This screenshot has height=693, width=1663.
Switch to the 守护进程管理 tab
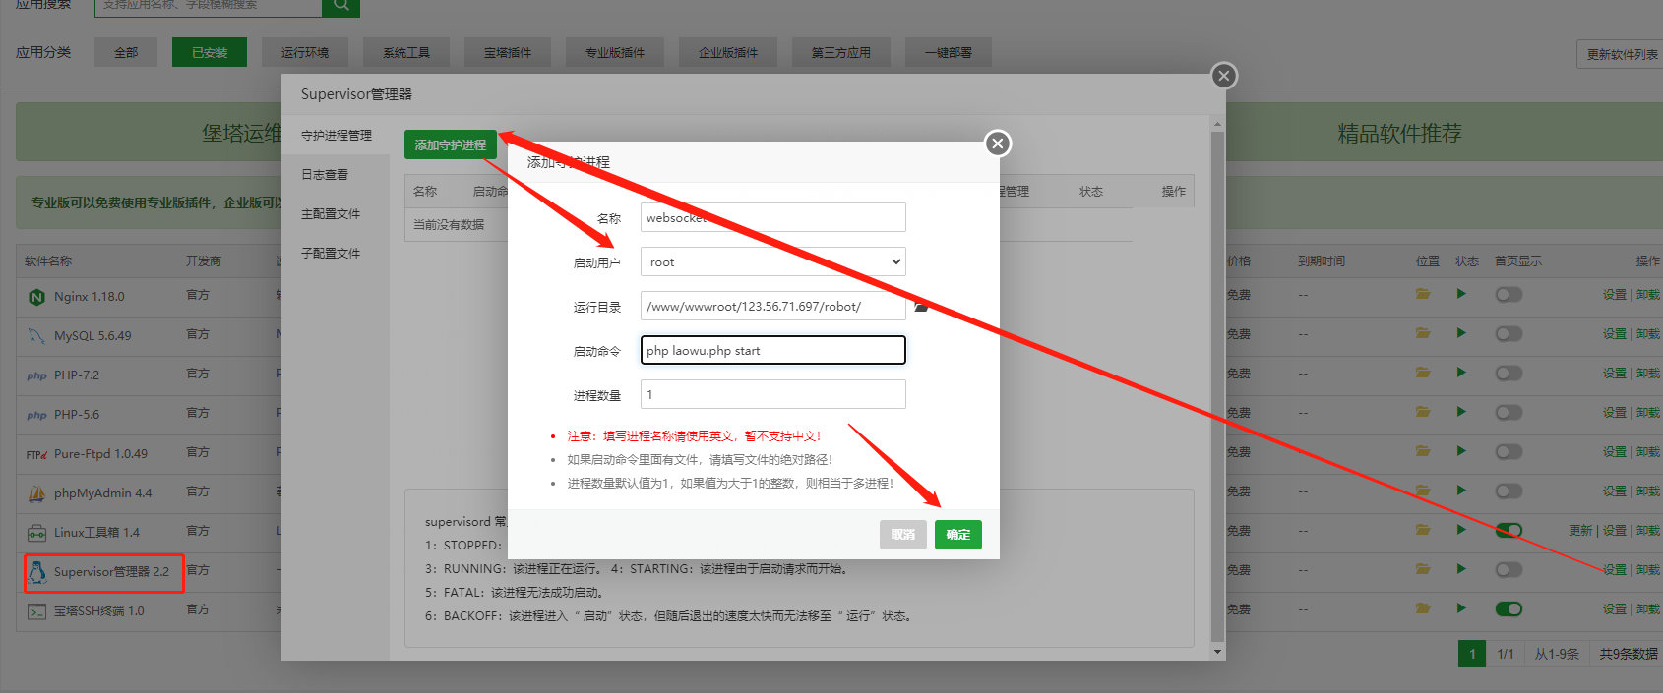tap(337, 136)
